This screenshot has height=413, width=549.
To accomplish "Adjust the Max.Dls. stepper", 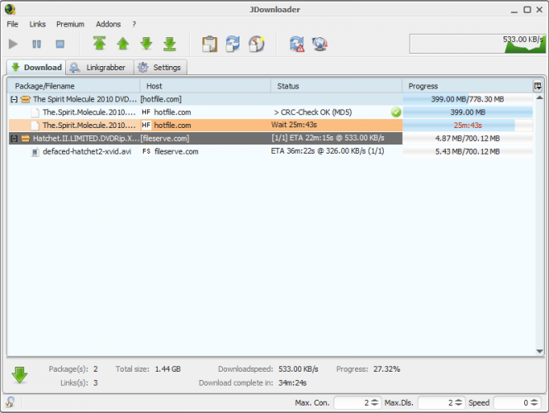I will click(459, 402).
